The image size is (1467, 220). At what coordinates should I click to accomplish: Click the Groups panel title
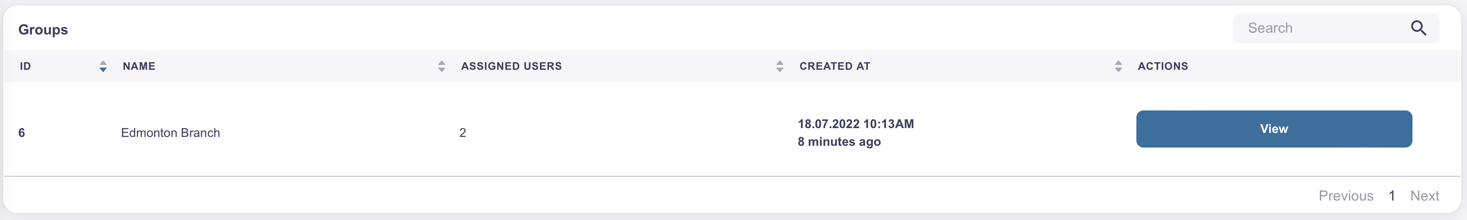(x=43, y=30)
